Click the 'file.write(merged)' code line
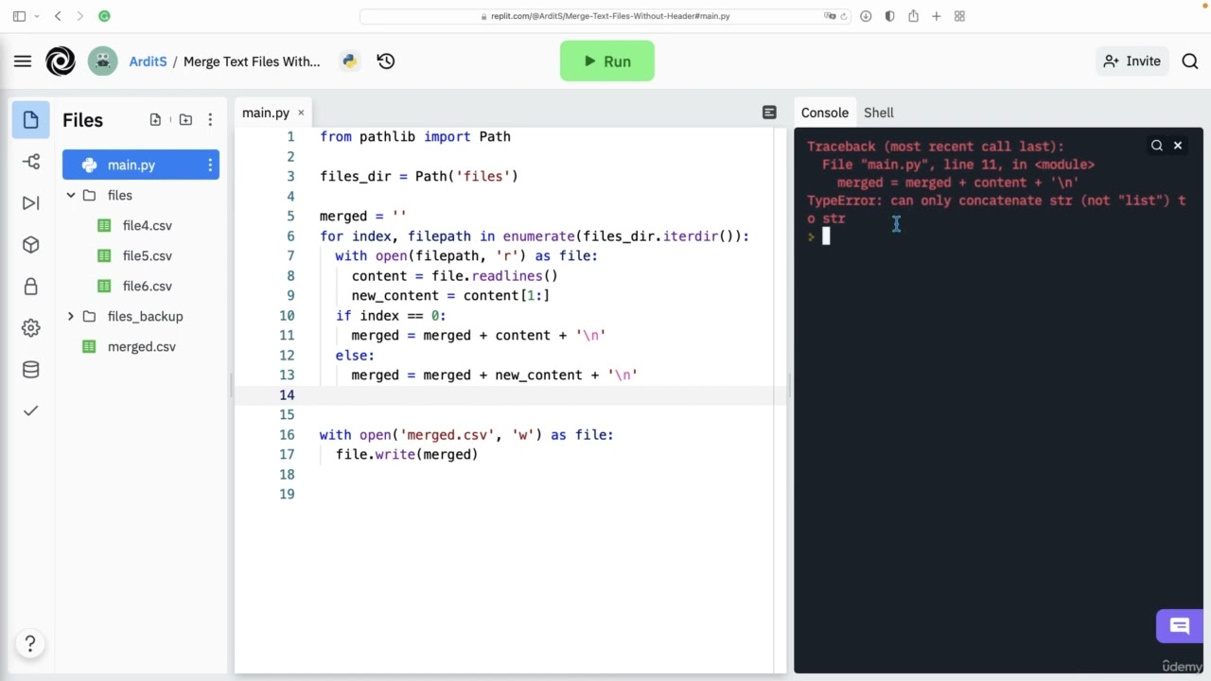This screenshot has width=1211, height=681. (407, 454)
